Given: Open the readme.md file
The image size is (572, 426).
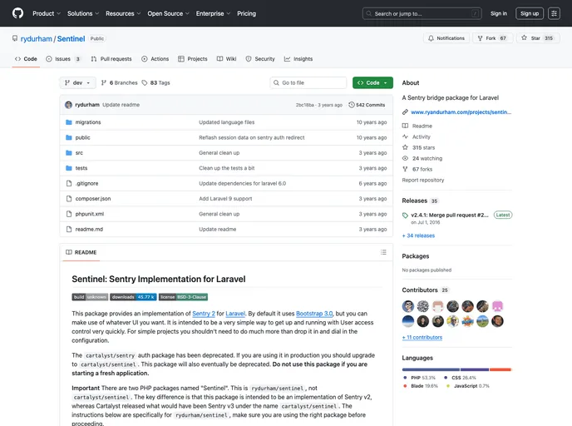Looking at the screenshot, I should (x=89, y=230).
